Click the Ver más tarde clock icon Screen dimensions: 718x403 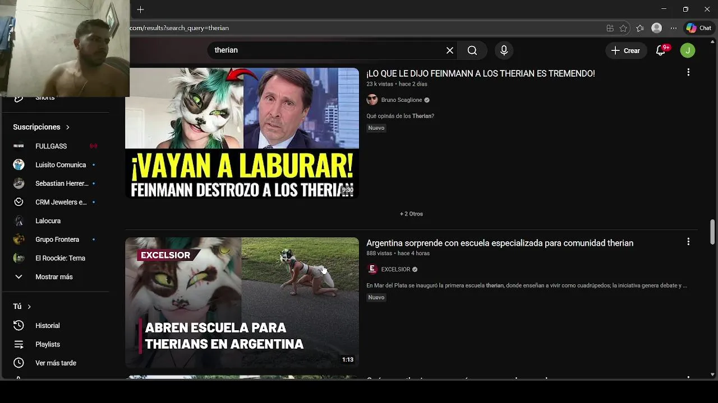coord(19,363)
